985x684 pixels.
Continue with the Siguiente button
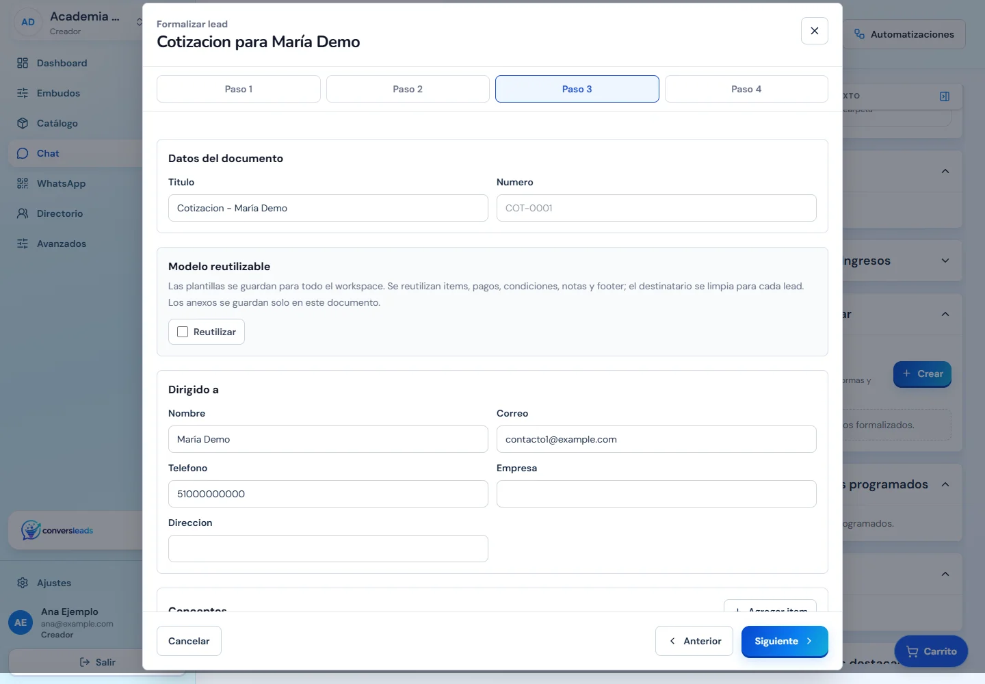tap(785, 641)
